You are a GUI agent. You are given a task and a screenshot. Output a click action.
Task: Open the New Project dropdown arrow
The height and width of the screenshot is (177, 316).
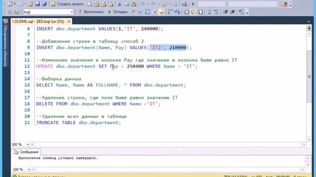point(15,4)
